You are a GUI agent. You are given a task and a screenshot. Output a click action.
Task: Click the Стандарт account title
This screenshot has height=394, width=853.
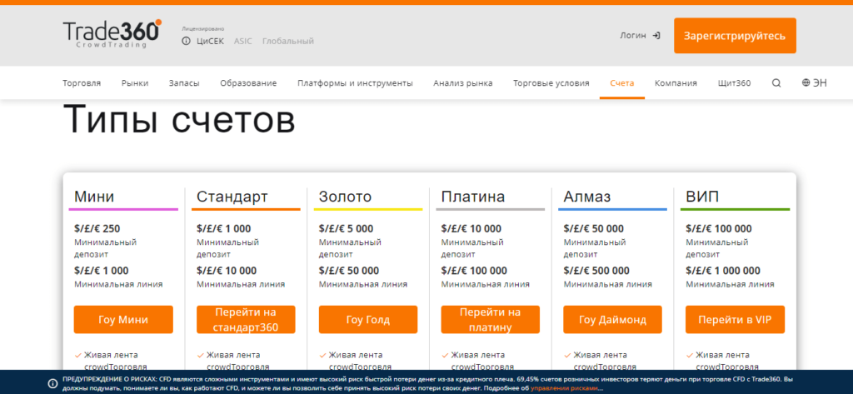[232, 197]
